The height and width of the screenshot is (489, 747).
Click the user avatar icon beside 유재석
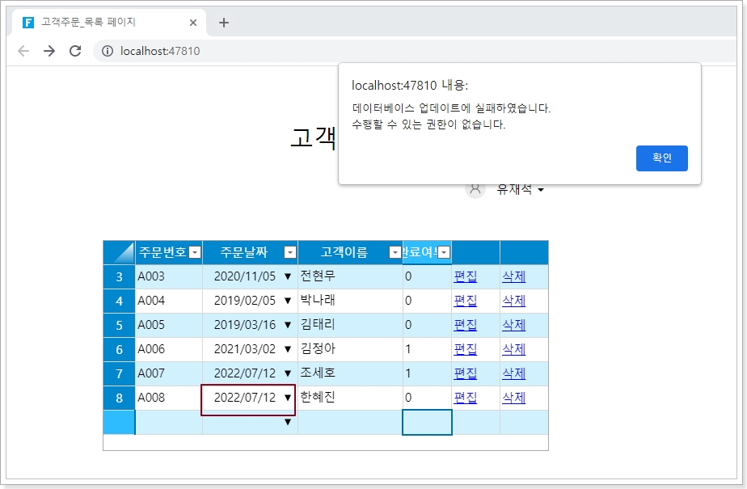coord(475,189)
